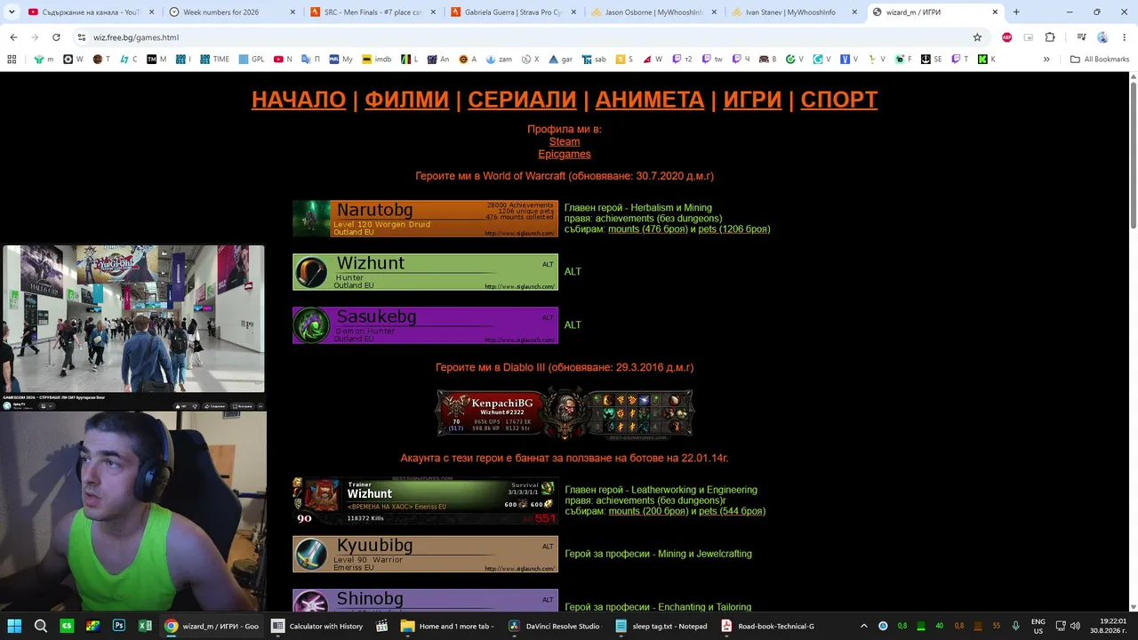
Task: Open the ФИЛМИ section
Action: click(407, 100)
